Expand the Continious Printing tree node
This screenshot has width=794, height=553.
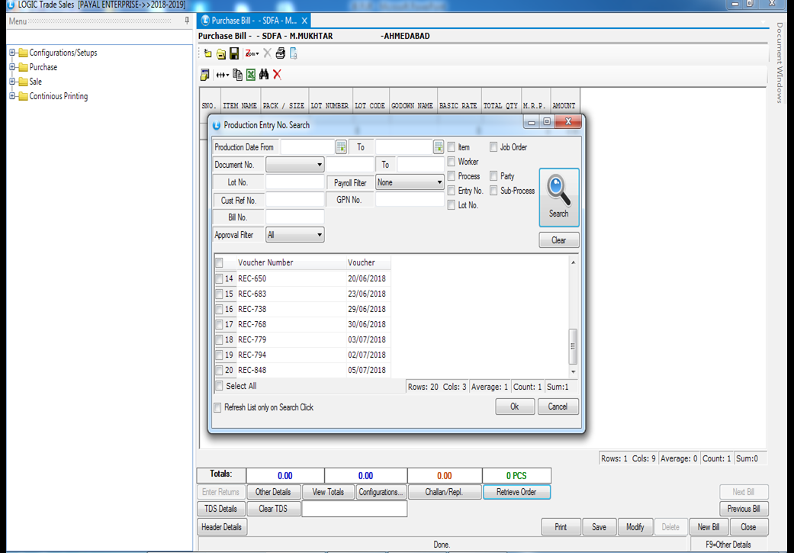pos(12,96)
